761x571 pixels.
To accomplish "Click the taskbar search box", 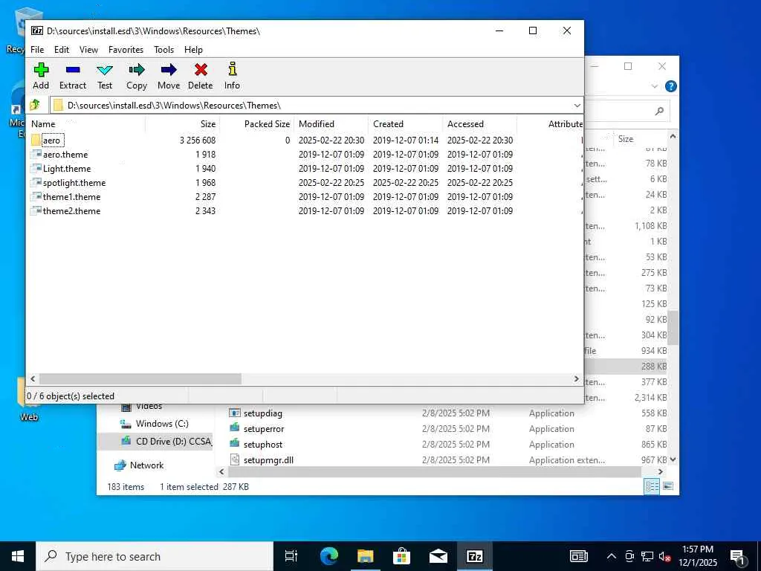I will tap(155, 556).
